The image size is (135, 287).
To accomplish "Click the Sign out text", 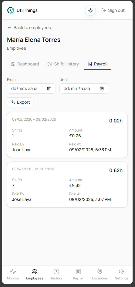I will [116, 10].
